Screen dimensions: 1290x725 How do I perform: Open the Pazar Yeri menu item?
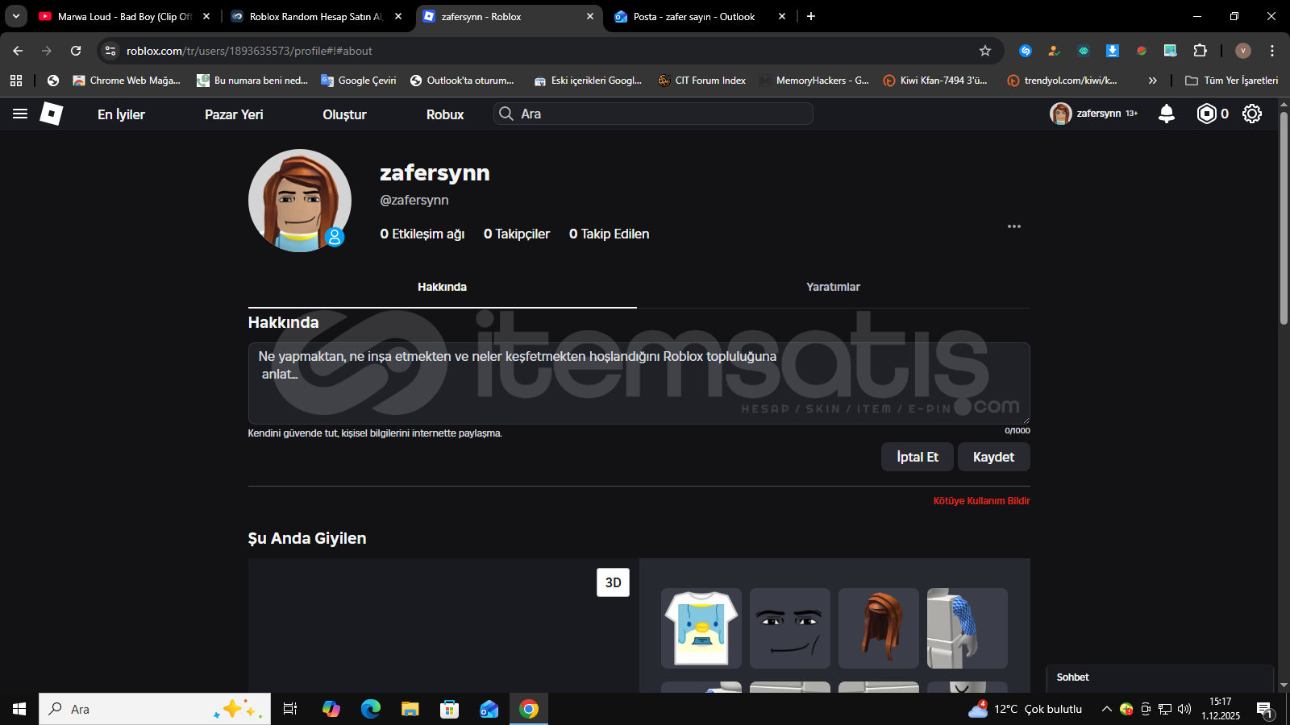[234, 114]
